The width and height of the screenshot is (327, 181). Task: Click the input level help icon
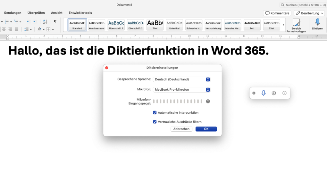coord(208,101)
